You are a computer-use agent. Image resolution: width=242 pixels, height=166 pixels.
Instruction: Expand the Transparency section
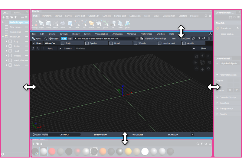[x=217, y=108]
